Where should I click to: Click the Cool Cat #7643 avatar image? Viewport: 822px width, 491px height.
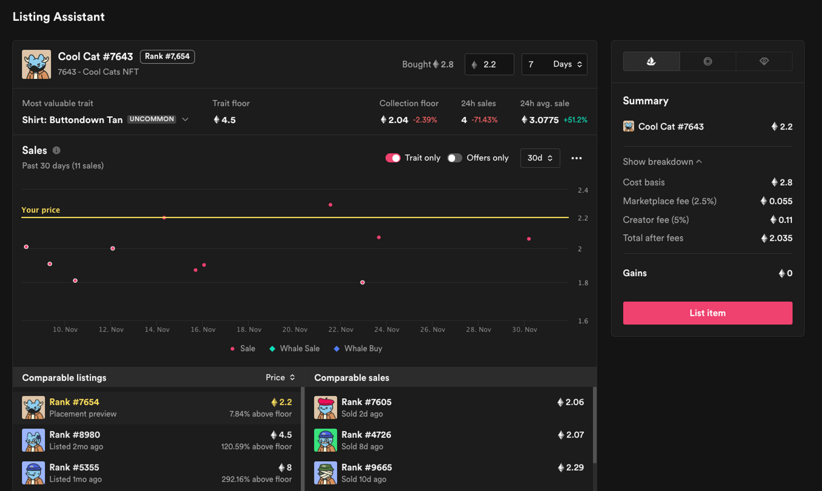pos(37,65)
